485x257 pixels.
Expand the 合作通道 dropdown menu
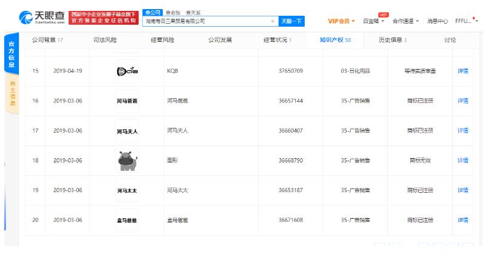pyautogui.click(x=405, y=21)
